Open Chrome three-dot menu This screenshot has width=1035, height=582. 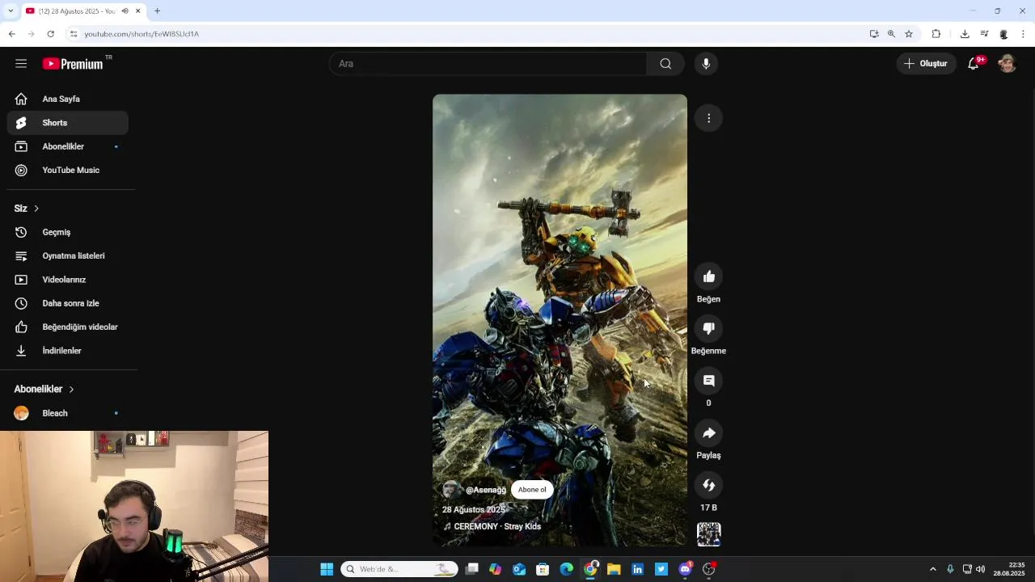tap(1024, 34)
